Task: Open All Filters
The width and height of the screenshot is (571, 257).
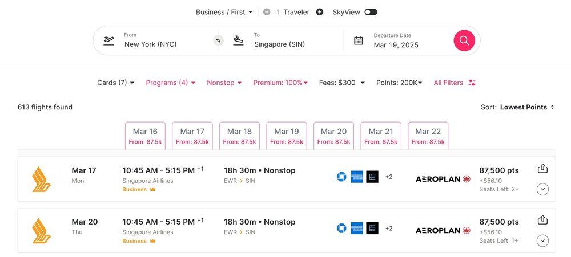Action: pos(454,83)
